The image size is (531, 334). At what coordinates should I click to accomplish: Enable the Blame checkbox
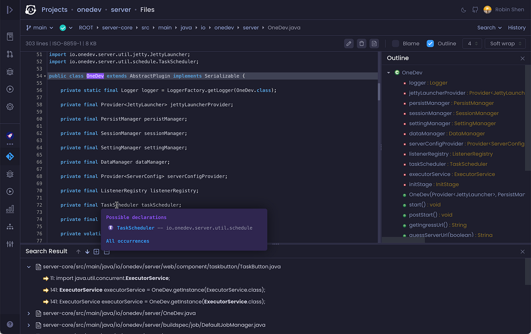point(396,43)
